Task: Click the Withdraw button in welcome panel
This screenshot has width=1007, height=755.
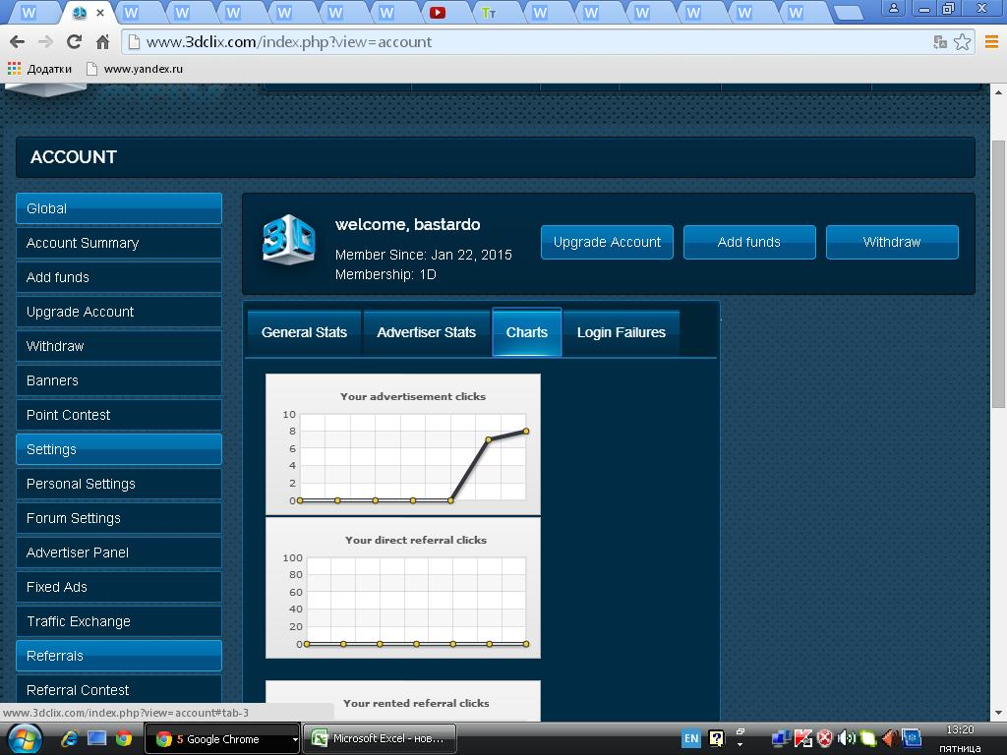Action: [x=892, y=242]
